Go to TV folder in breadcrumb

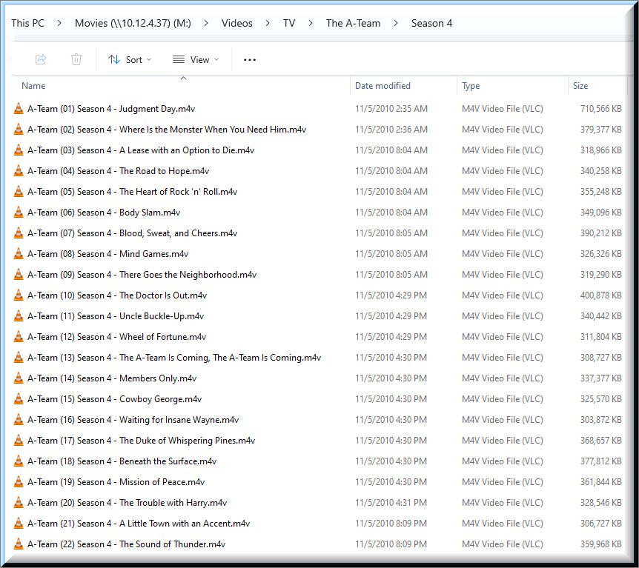[289, 23]
